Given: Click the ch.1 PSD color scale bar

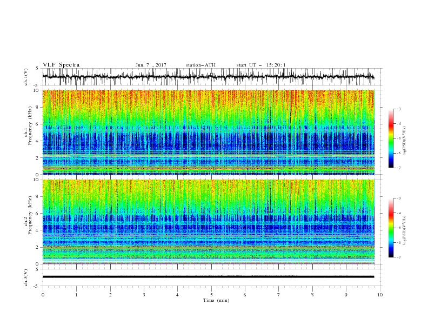Looking at the screenshot, I should coord(391,138).
